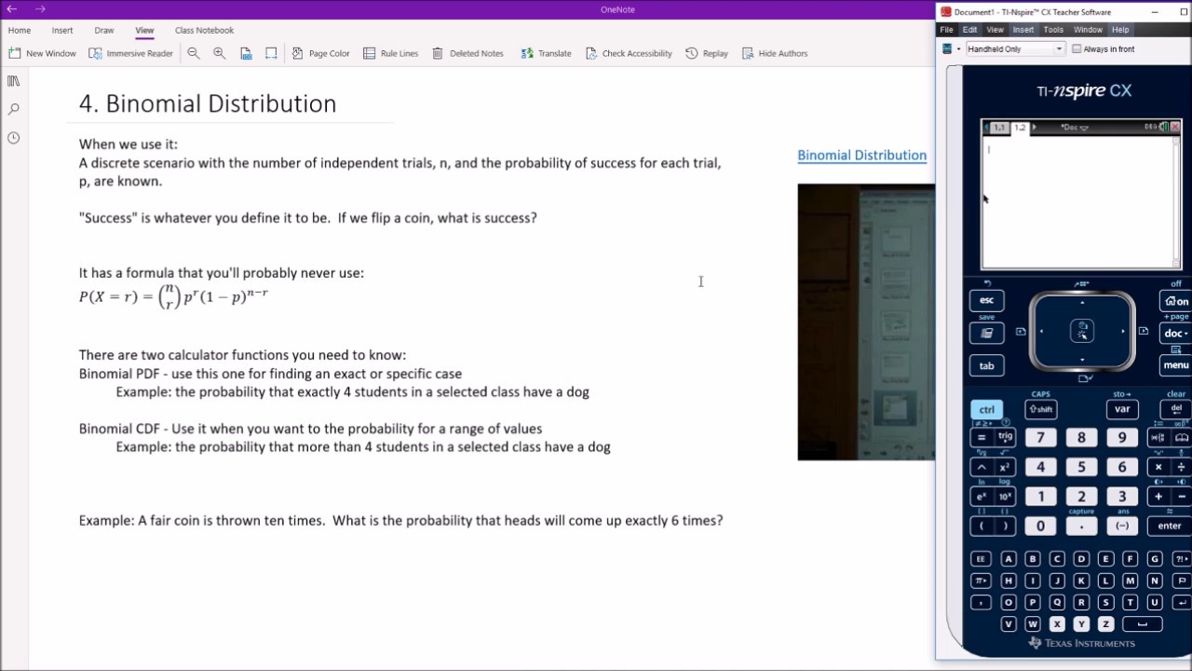Click the page title 4. Binomial Distribution
This screenshot has width=1192, height=671.
(x=208, y=103)
